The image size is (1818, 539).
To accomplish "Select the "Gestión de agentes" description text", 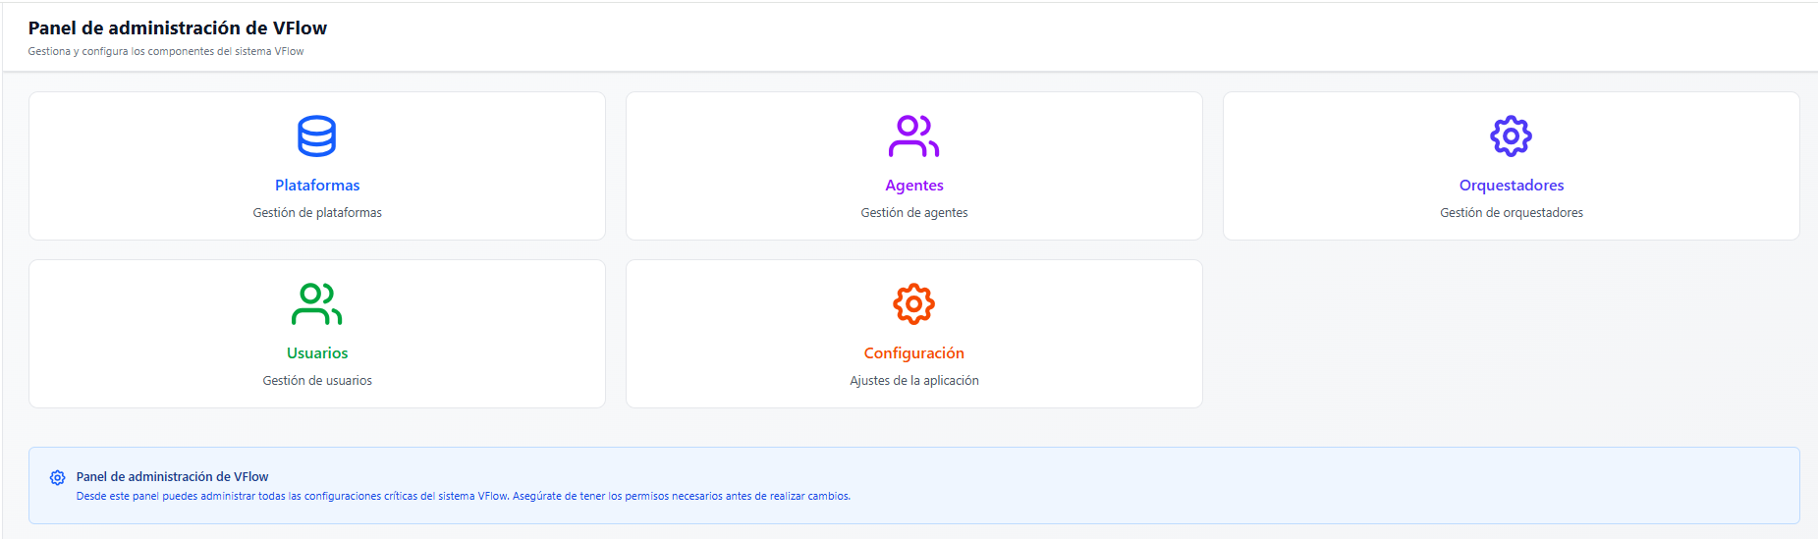I will 913,213.
